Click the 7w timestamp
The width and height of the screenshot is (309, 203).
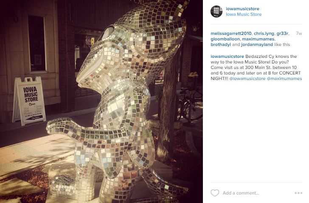(299, 33)
